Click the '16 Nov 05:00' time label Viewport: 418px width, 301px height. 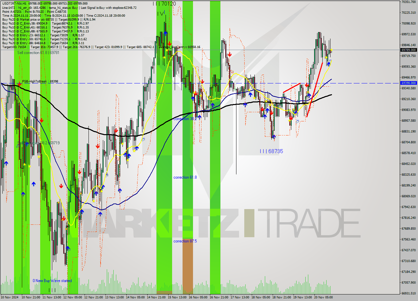[x=198, y=297]
